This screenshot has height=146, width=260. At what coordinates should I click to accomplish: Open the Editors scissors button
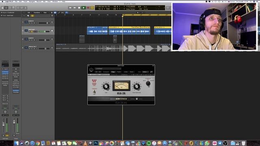point(25,8)
